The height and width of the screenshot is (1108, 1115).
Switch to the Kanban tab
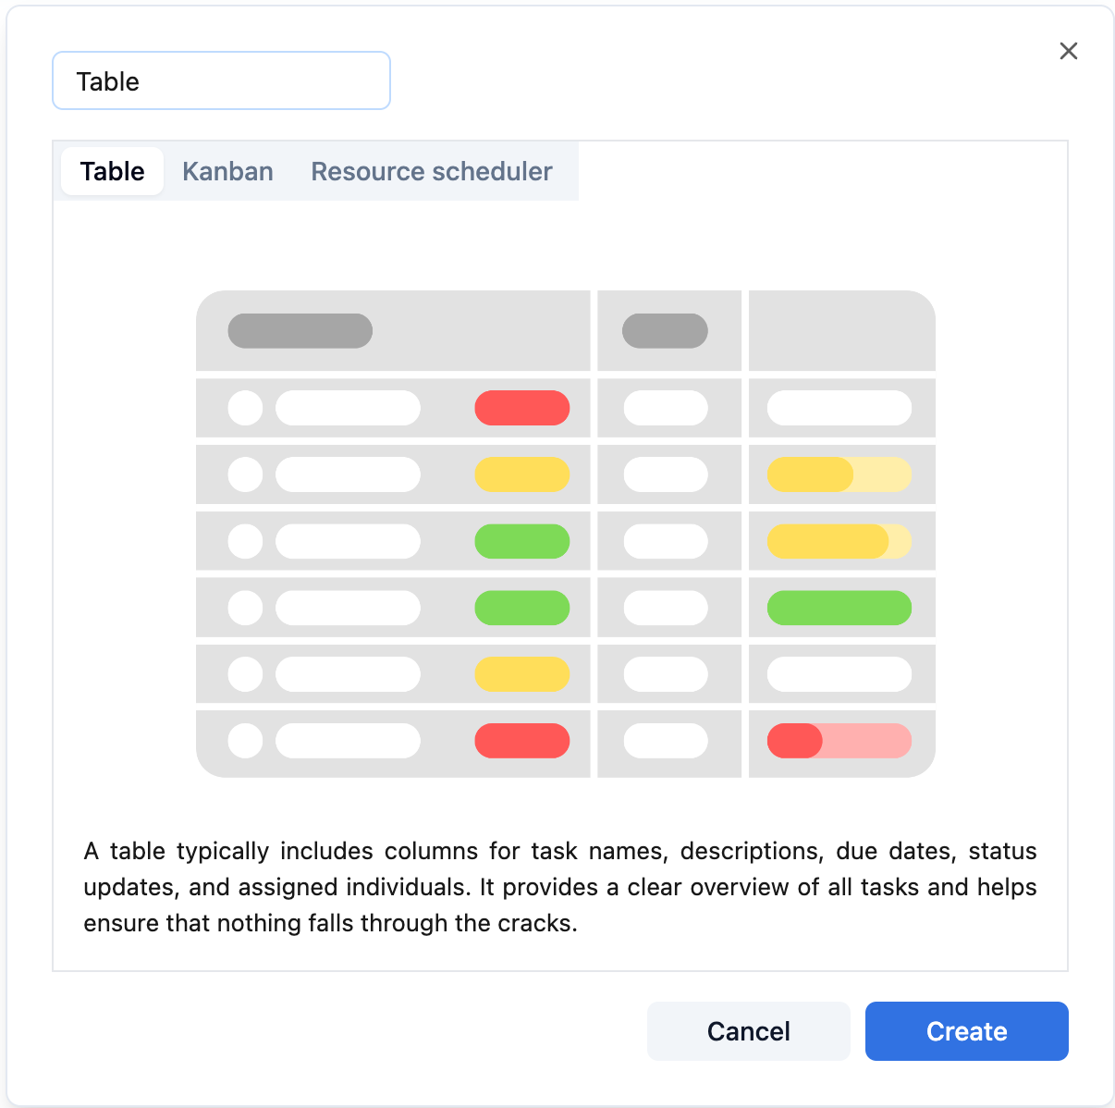227,171
